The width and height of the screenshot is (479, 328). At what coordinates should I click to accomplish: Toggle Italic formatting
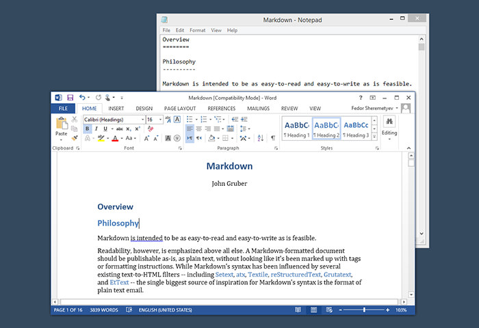pyautogui.click(x=96, y=128)
